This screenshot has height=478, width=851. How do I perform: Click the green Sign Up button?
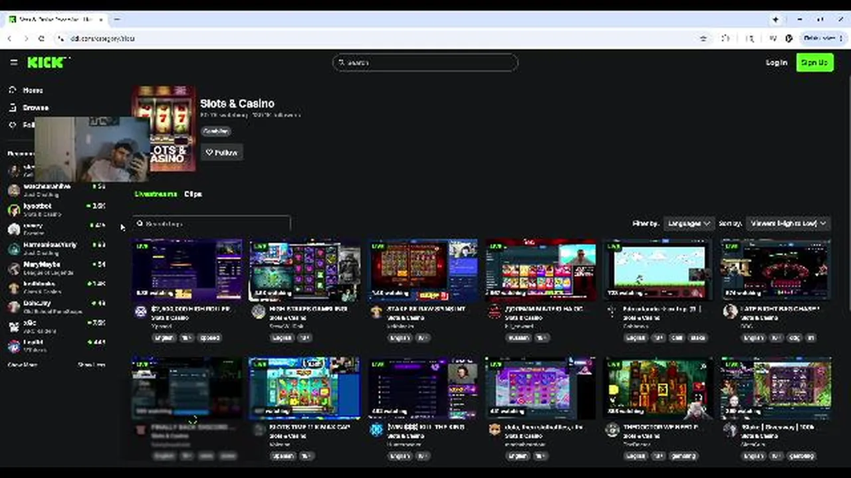814,62
